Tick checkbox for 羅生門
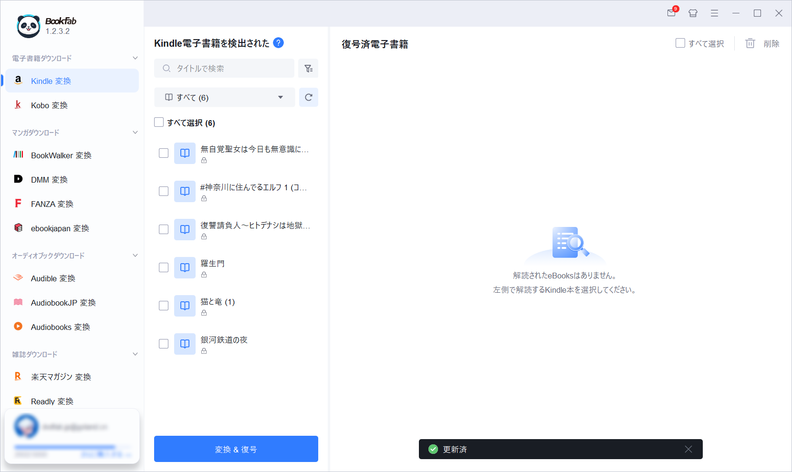Viewport: 792px width, 472px height. pos(164,267)
